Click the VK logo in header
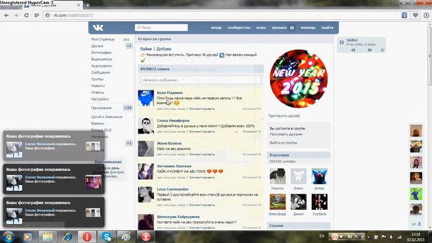This screenshot has height=243, width=432. pos(98,28)
